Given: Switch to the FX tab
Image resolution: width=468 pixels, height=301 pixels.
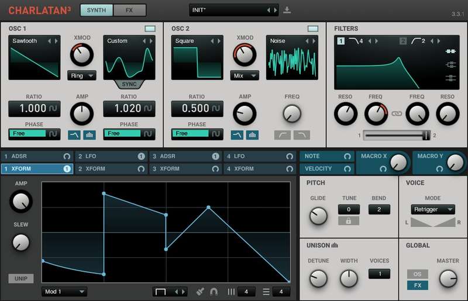Looking at the screenshot, I should point(129,11).
